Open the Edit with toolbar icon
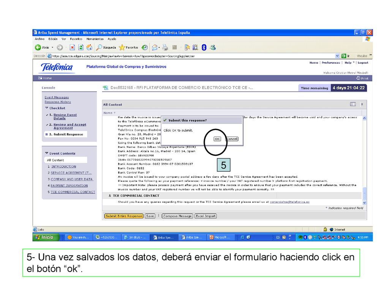Screen dimensions: 389x291 [x=187, y=47]
